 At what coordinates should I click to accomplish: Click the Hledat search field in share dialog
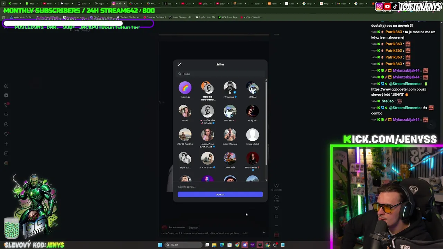(220, 74)
